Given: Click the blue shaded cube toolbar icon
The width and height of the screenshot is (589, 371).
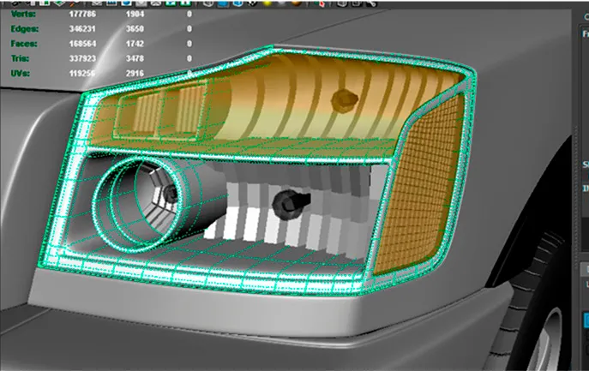Looking at the screenshot, I should pyautogui.click(x=222, y=3).
